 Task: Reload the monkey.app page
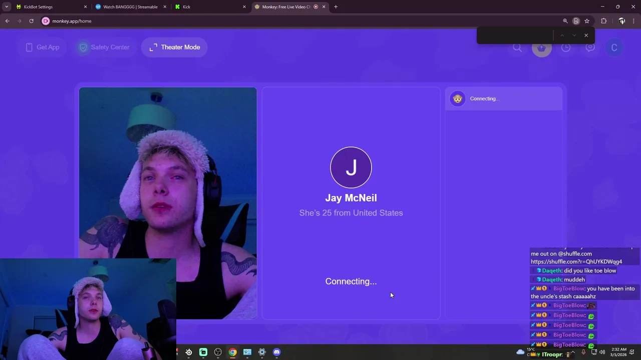coord(31,21)
